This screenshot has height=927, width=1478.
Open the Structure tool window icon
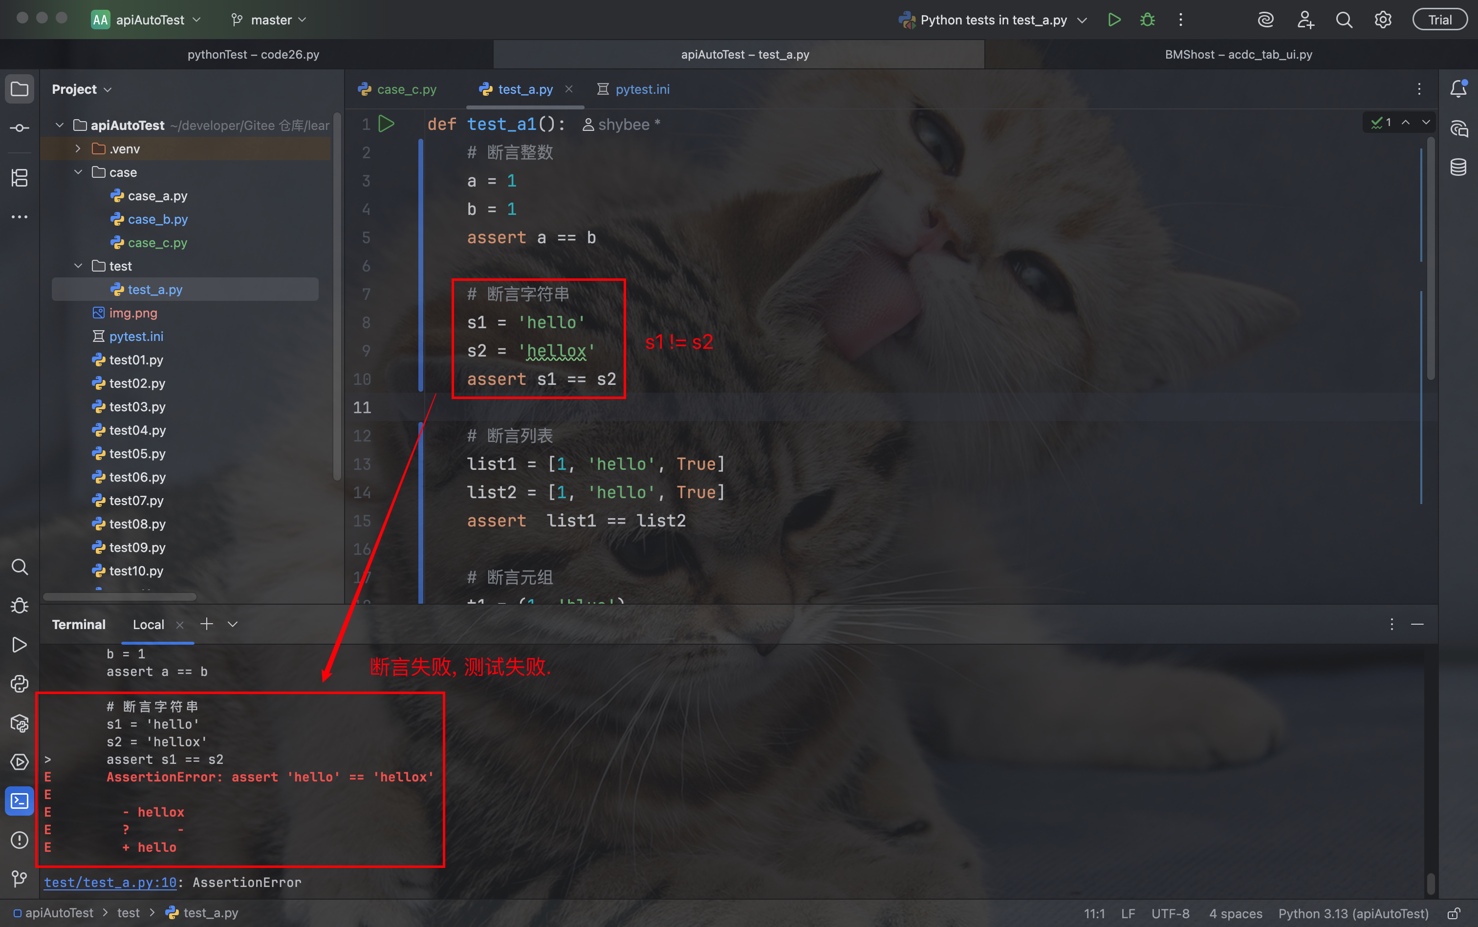tap(20, 178)
